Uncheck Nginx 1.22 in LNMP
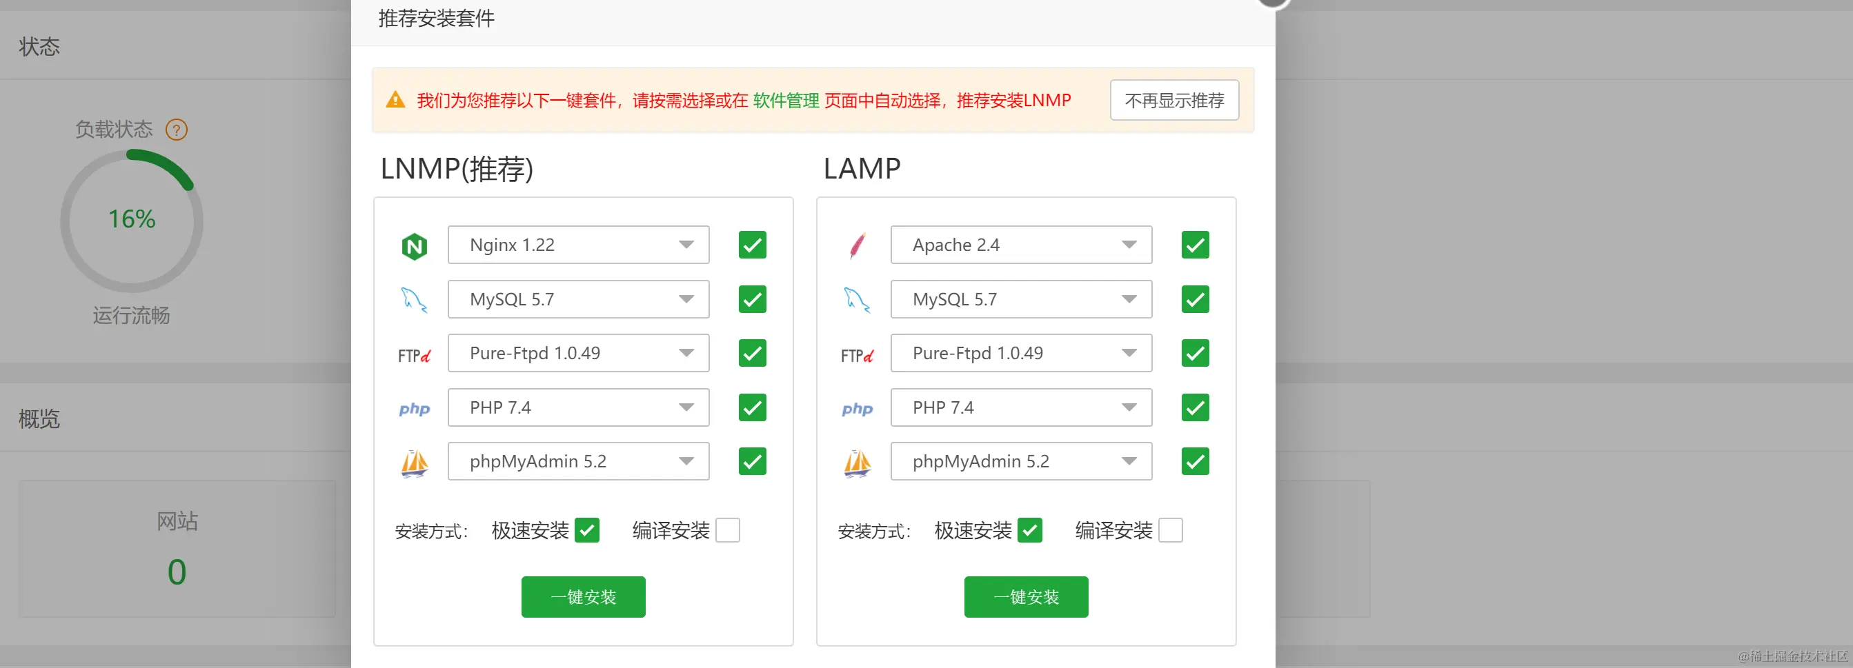Screen dimensions: 1853x668 point(753,245)
